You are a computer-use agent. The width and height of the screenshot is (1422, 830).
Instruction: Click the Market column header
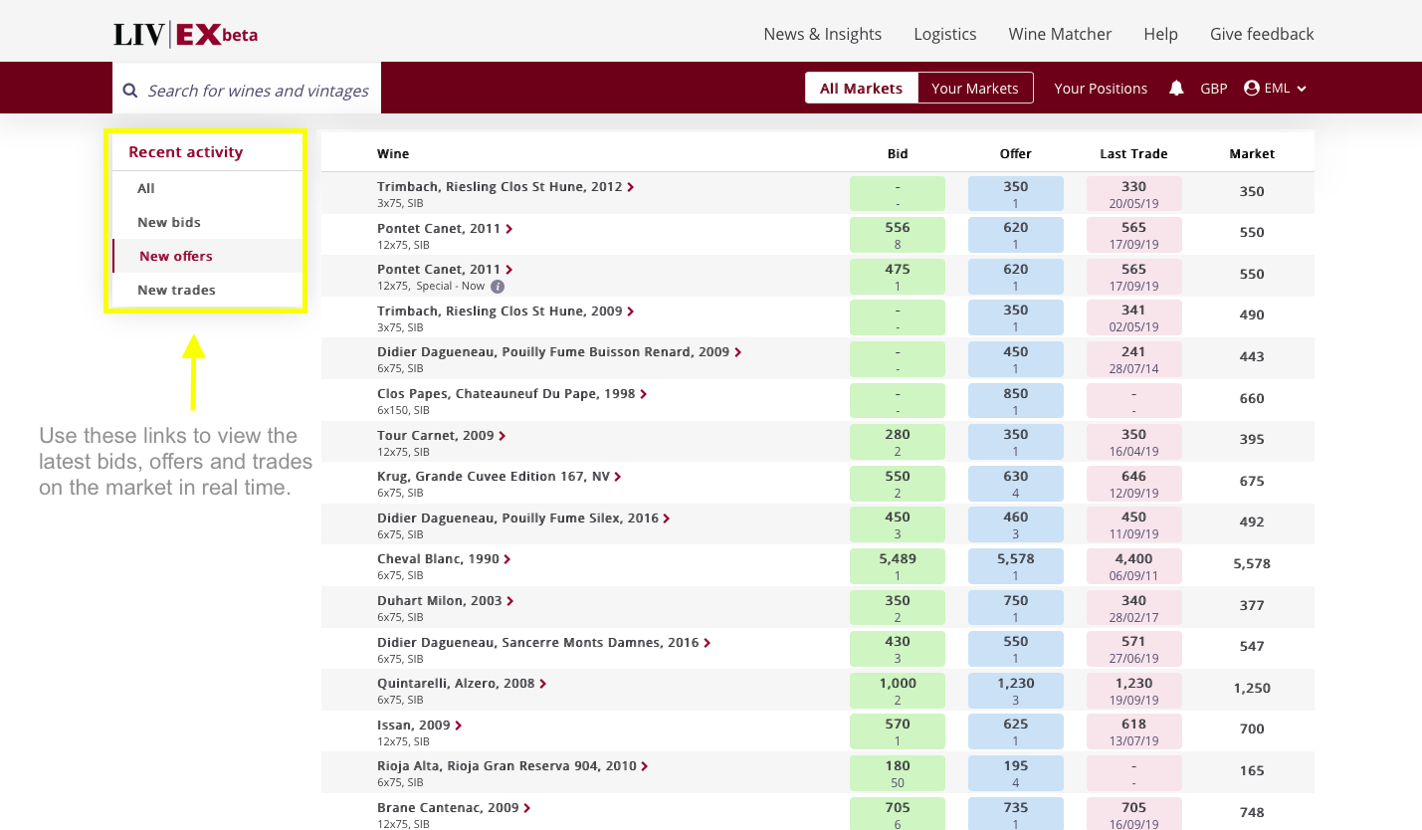click(x=1252, y=153)
